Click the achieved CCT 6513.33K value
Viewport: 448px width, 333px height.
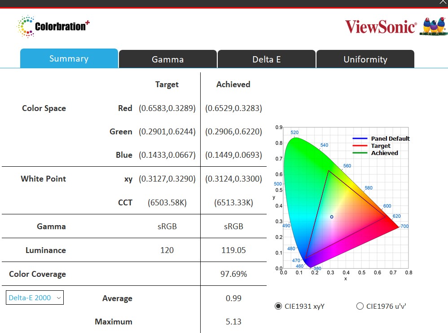tap(233, 203)
